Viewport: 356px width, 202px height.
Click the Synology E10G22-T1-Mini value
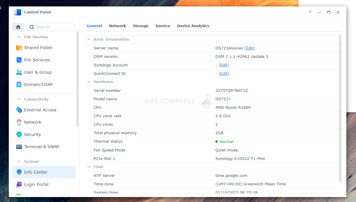click(240, 158)
